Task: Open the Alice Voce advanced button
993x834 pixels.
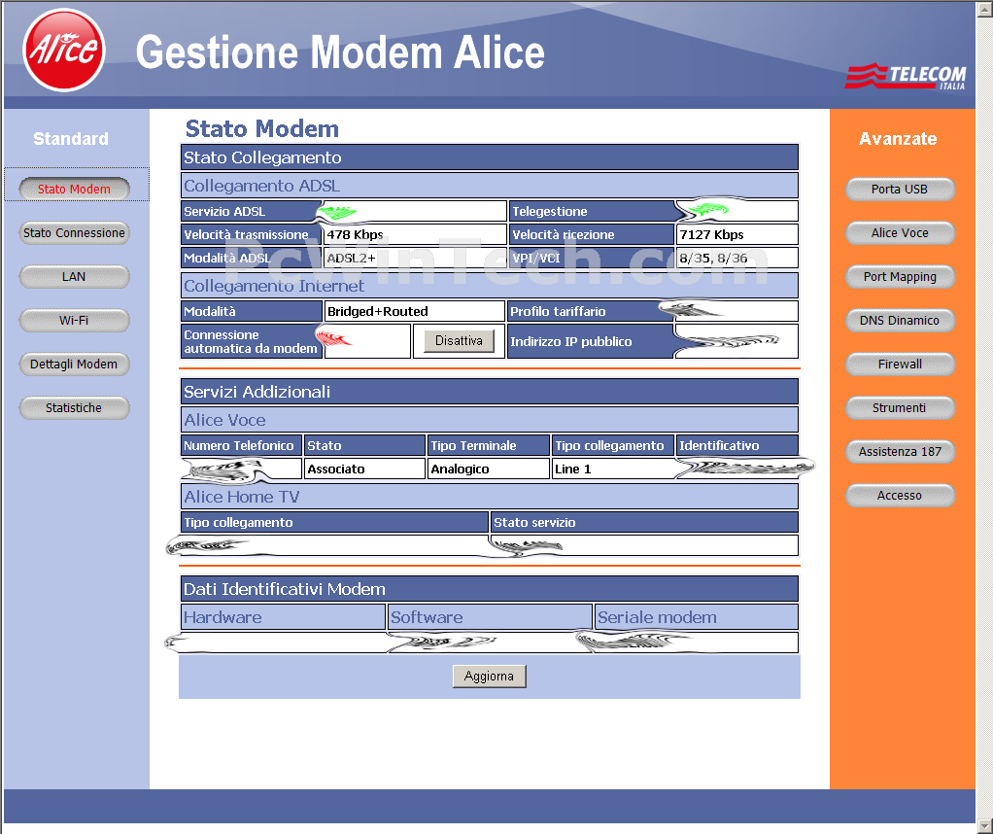Action: pos(900,232)
